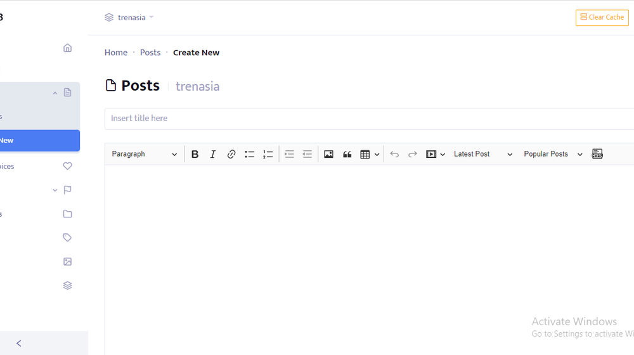Open the sidebar tag icon item
The width and height of the screenshot is (634, 355).
68,238
